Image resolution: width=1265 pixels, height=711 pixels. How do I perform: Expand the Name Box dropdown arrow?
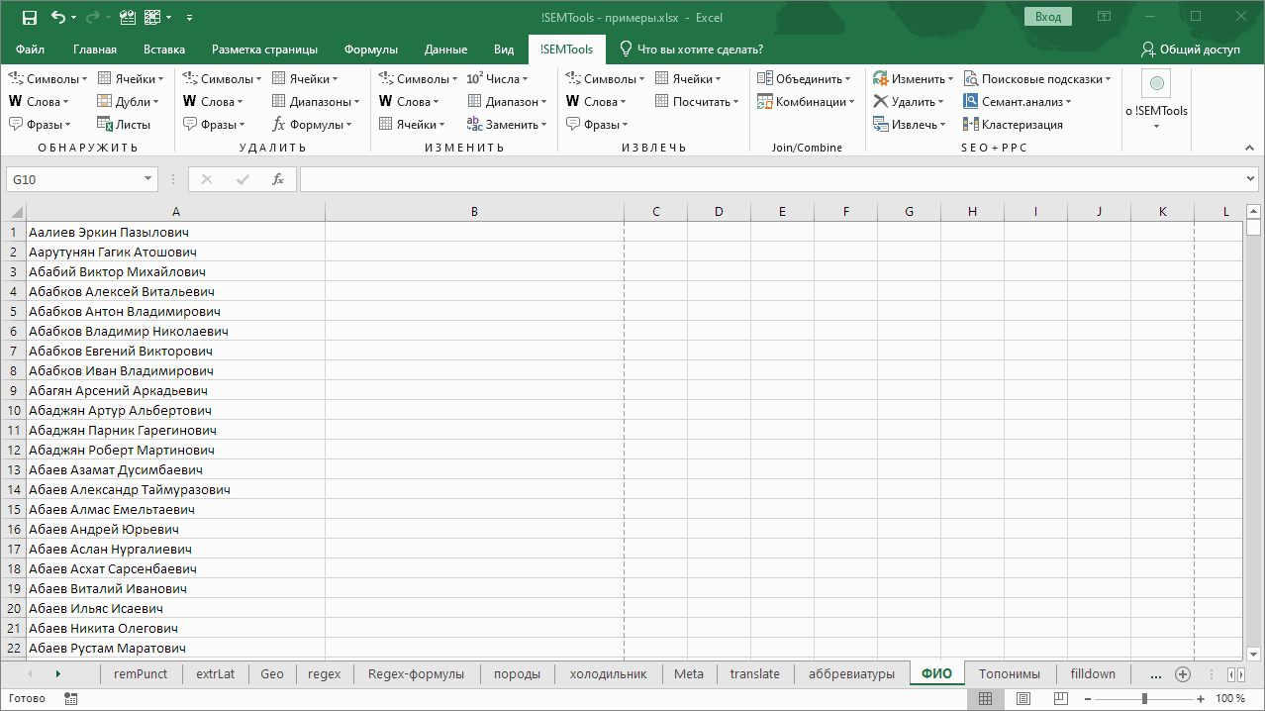tap(148, 179)
